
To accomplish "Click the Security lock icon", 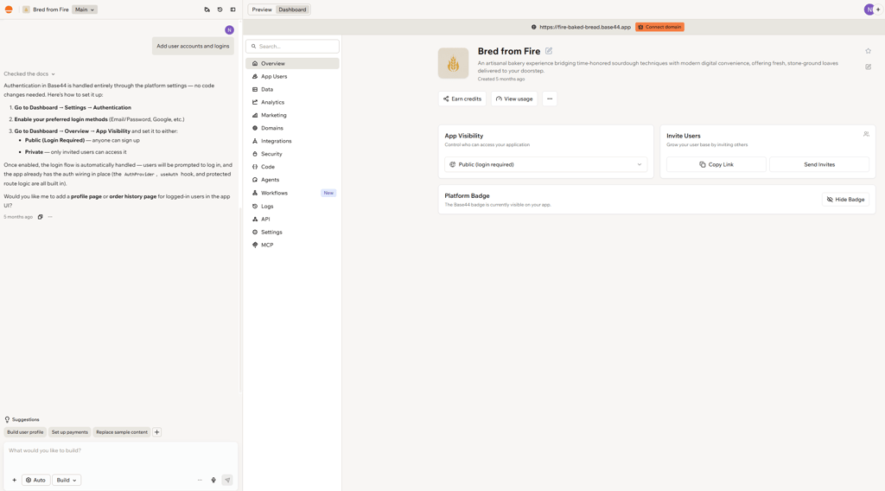I will tap(255, 154).
